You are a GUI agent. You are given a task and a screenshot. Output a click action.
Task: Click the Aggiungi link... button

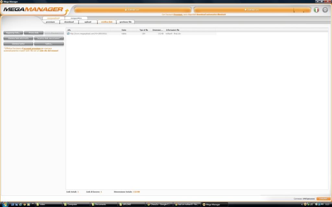click(x=13, y=33)
